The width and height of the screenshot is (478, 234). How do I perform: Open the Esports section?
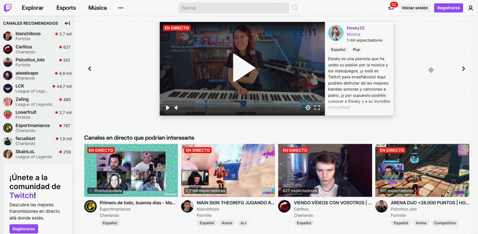click(66, 8)
